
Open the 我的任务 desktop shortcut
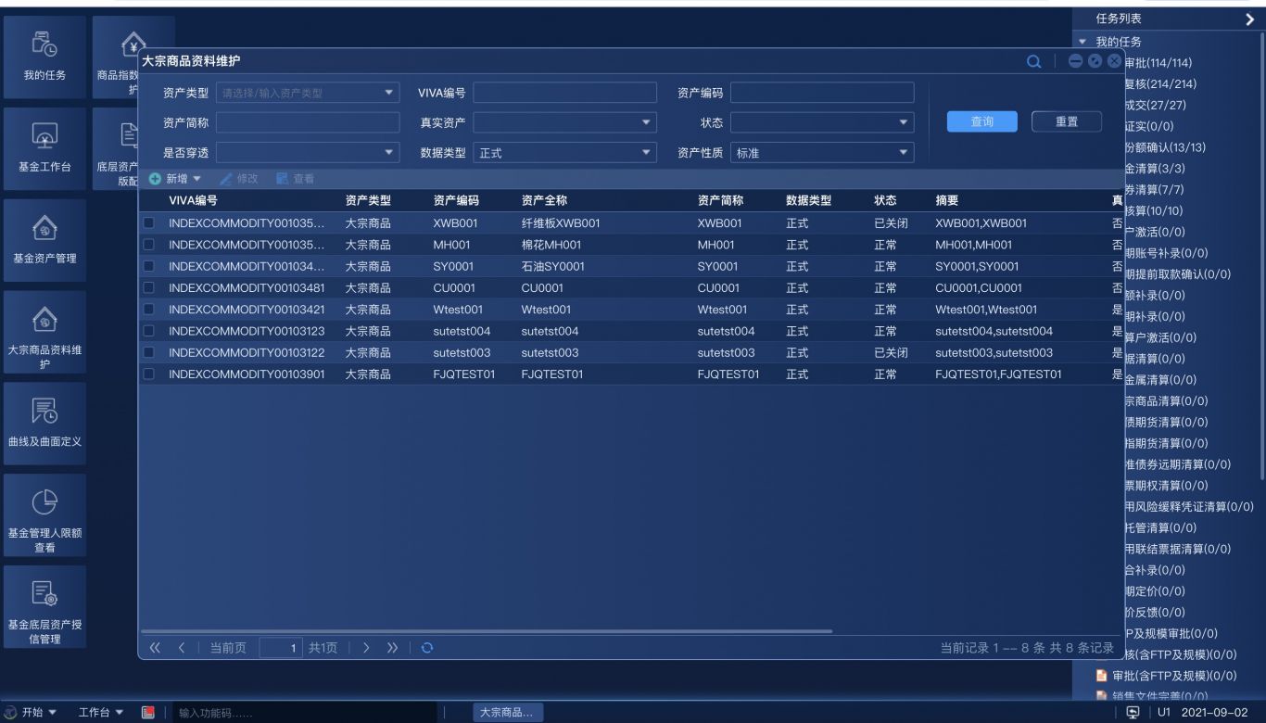(x=44, y=56)
